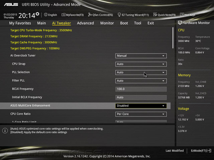This screenshot has height=160, width=214.
Task: Click the Memory section heading
Action: click(x=184, y=75)
